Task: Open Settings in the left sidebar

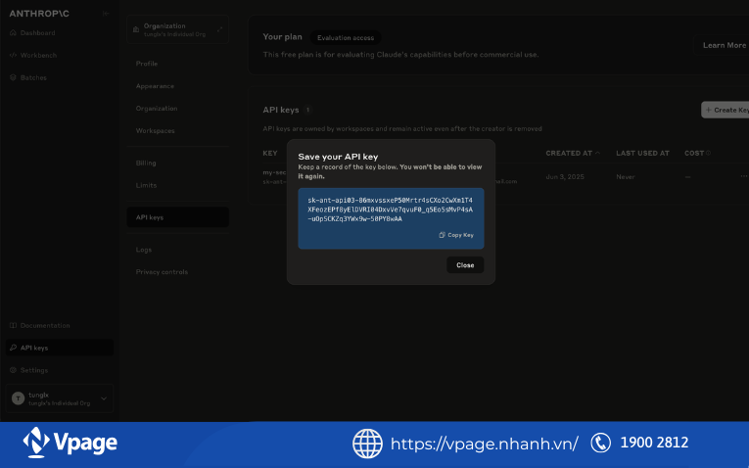Action: tap(34, 370)
